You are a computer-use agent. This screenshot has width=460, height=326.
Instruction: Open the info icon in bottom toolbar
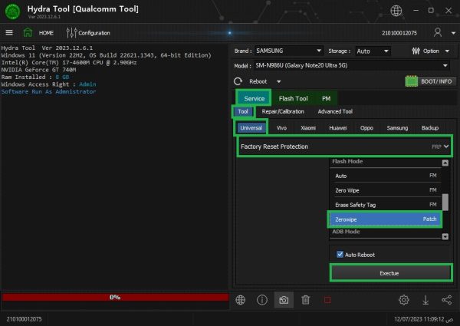(261, 300)
